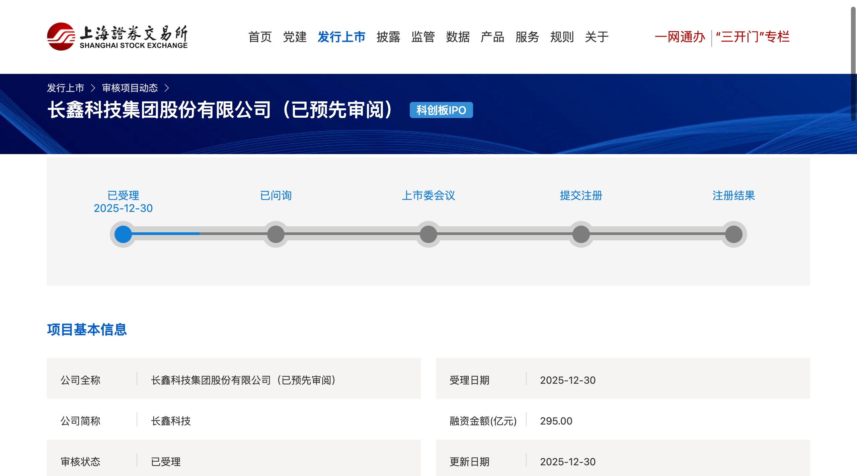The width and height of the screenshot is (857, 476).
Task: Click the Shanghai Stock Exchange logo
Action: click(x=117, y=37)
